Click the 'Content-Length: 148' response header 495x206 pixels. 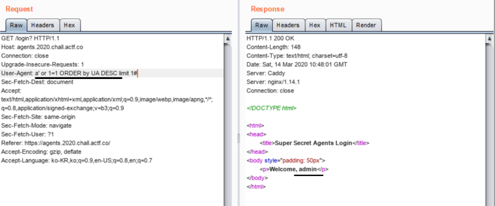(x=273, y=47)
